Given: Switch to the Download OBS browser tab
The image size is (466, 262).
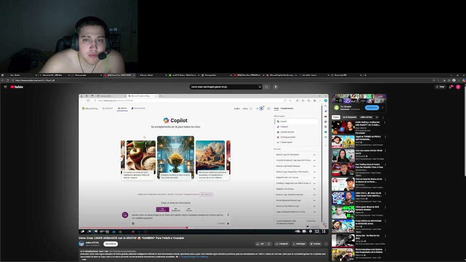Looking at the screenshot, I should pyautogui.click(x=345, y=75).
